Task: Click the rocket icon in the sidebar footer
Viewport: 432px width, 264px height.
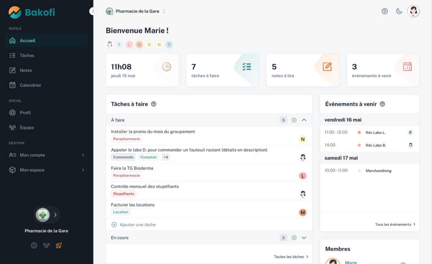Action: point(59,245)
